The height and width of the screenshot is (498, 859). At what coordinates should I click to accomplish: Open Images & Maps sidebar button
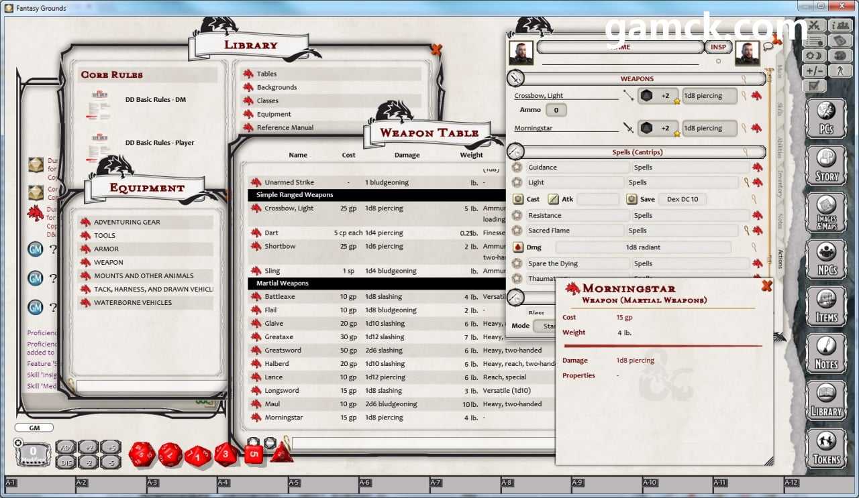826,212
